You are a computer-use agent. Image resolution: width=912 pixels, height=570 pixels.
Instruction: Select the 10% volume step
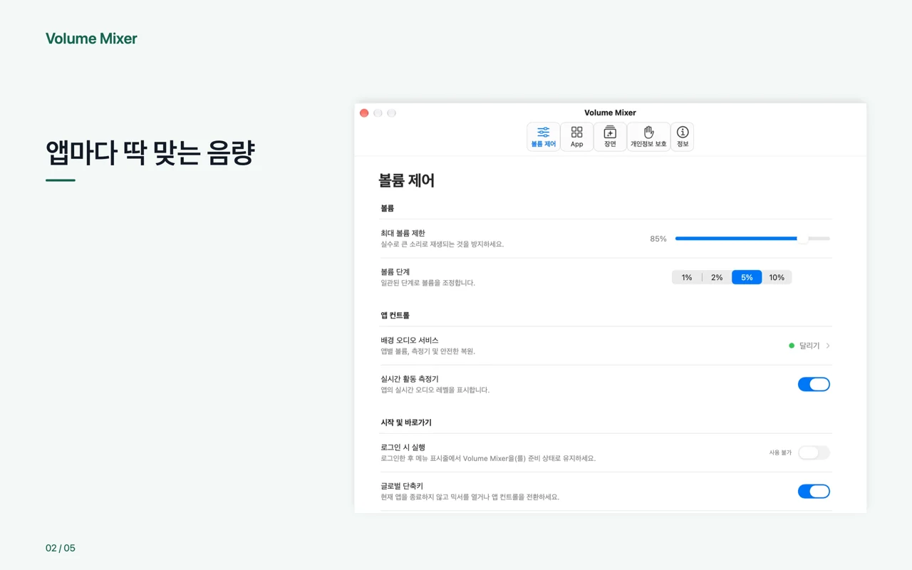click(x=777, y=277)
